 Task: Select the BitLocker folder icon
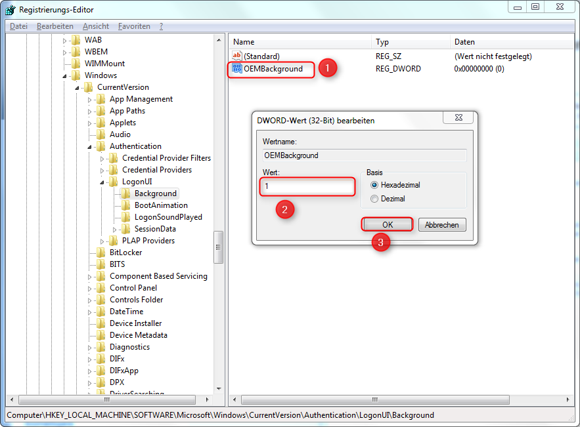[x=100, y=253]
